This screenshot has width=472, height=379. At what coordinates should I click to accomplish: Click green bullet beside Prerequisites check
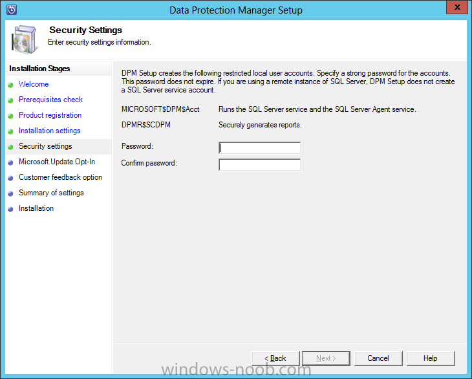coord(11,100)
